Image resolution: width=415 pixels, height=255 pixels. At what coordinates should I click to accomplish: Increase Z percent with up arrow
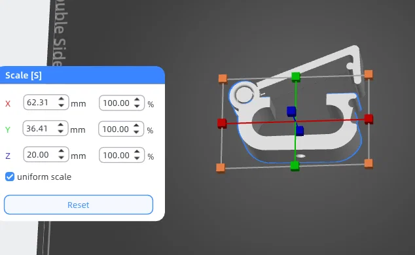click(137, 152)
